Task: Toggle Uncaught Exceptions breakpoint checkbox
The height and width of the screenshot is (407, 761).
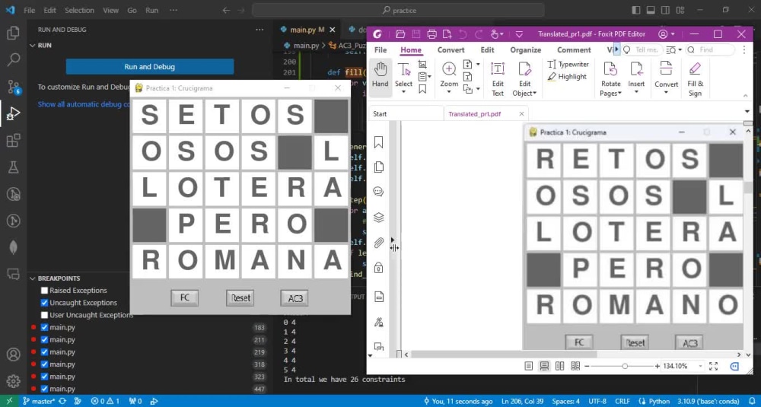Action: [44, 303]
